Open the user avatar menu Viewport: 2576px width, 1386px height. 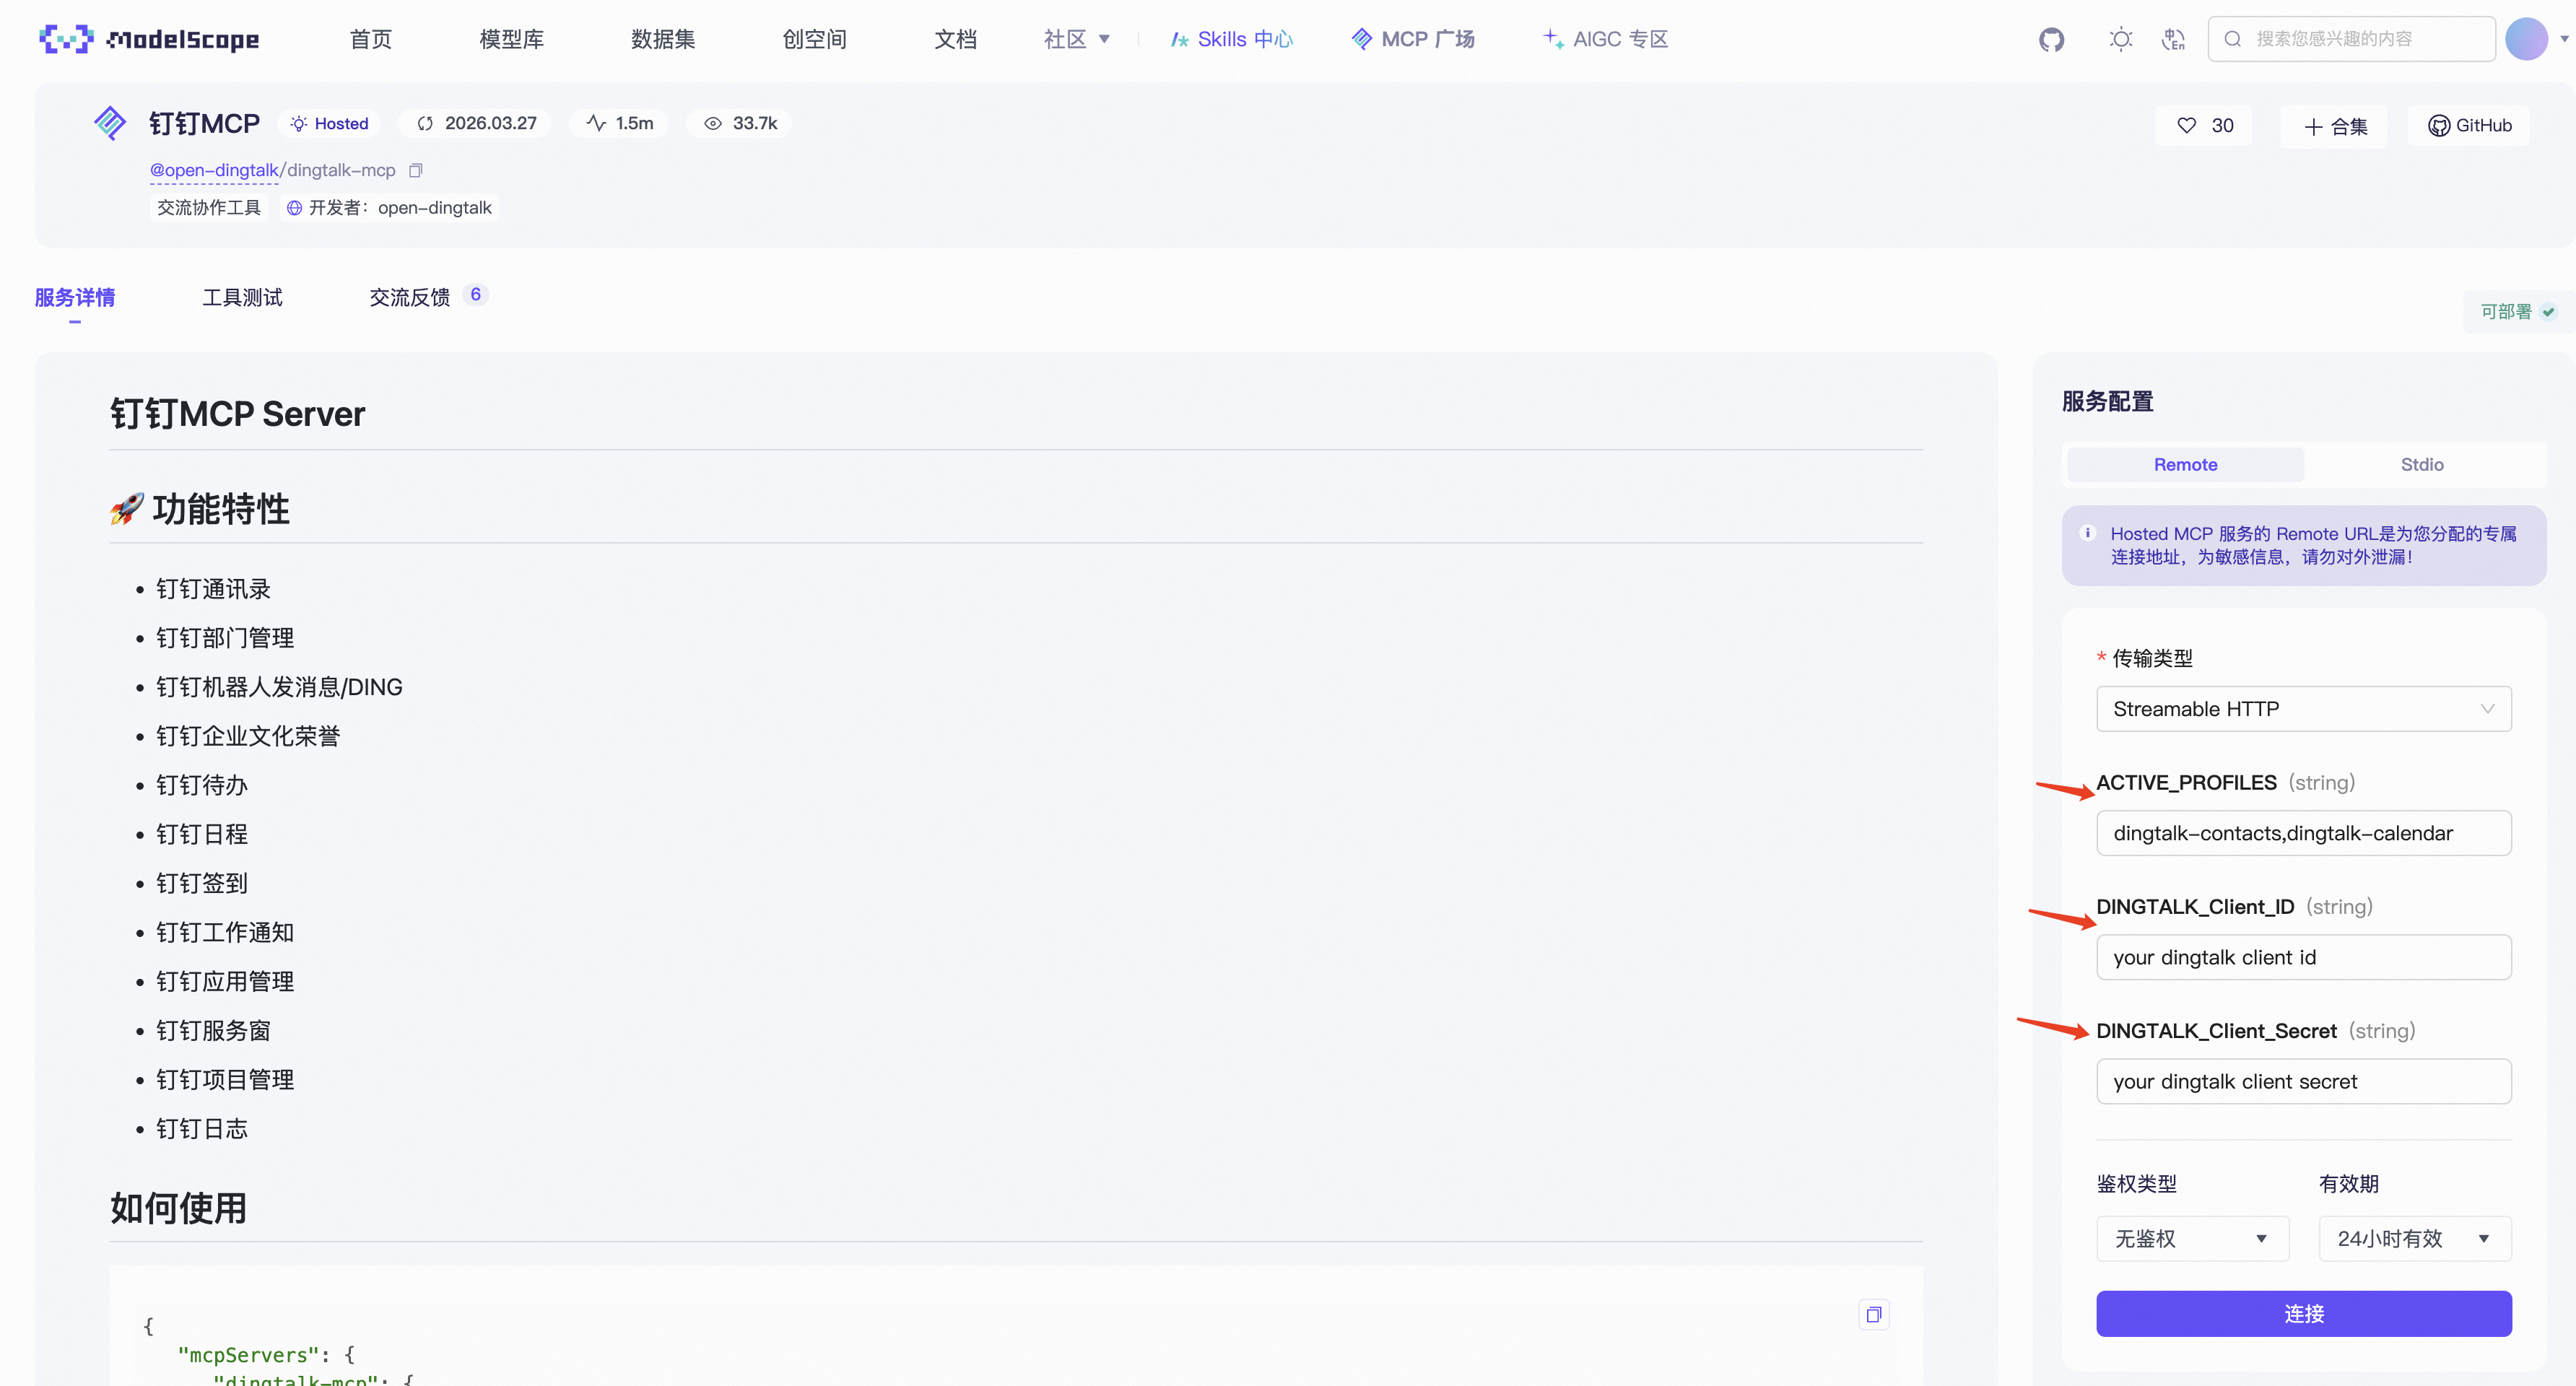[2526, 39]
